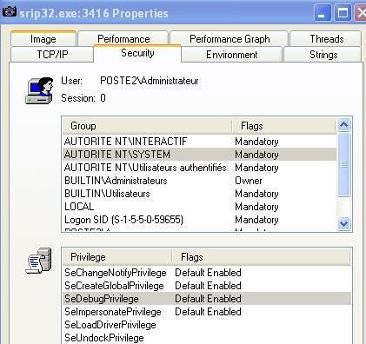Click the user computer icon beside User
Screen dimensions: 366x344
click(x=39, y=90)
